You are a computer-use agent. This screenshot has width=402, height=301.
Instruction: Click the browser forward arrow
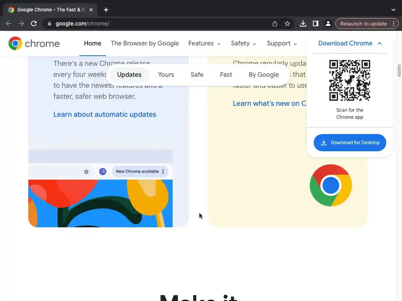pos(21,24)
